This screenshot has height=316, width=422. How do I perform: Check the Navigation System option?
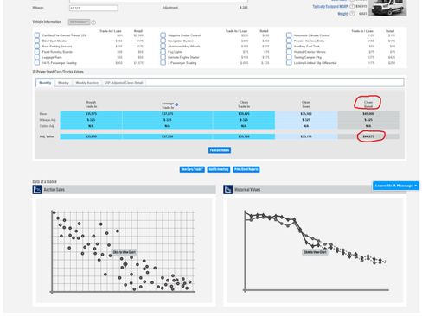pyautogui.click(x=163, y=41)
